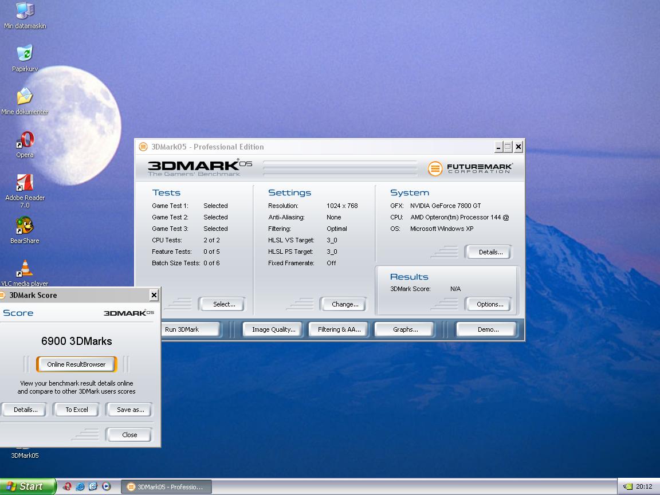This screenshot has height=495, width=660.
Task: Click the Save as... button
Action: [130, 410]
